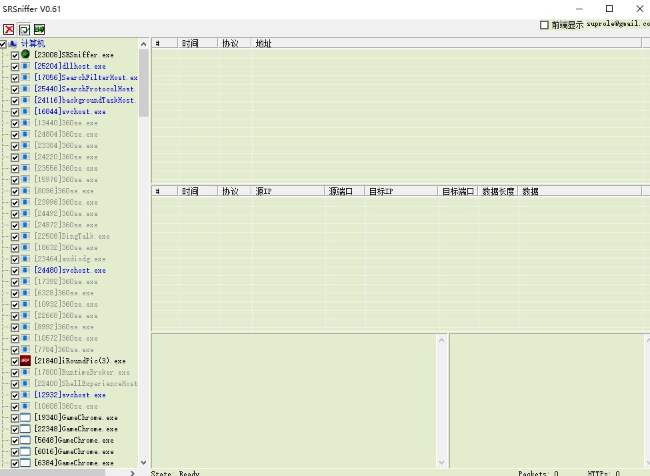Click the icon of [16844]svchost.exe

tap(25, 111)
